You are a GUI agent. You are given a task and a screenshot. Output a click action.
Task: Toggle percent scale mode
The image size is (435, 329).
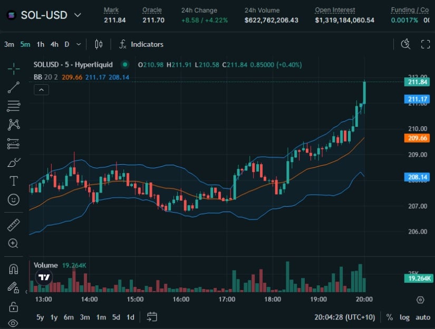(390, 317)
